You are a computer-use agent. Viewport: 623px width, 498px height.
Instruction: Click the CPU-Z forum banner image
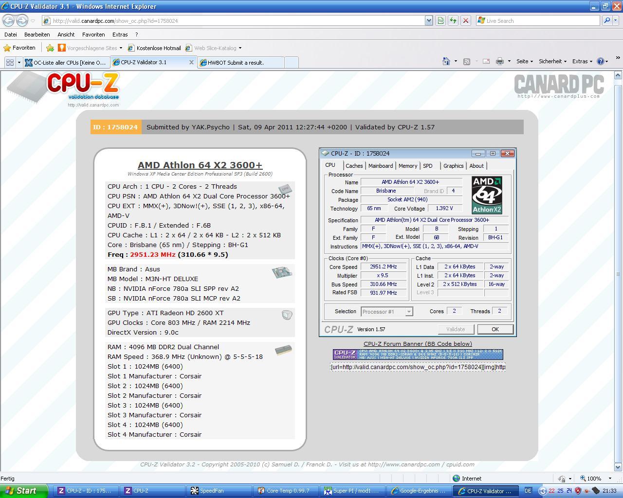click(x=418, y=354)
